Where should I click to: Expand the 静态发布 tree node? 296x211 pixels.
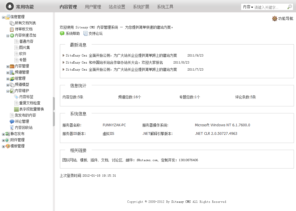[3, 134]
